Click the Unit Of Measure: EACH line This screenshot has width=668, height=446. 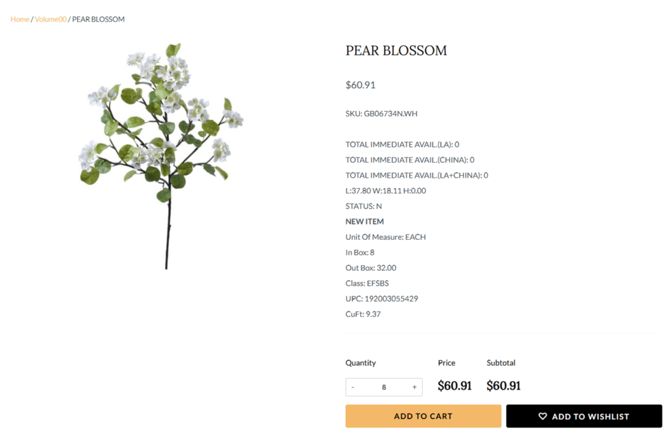(386, 237)
